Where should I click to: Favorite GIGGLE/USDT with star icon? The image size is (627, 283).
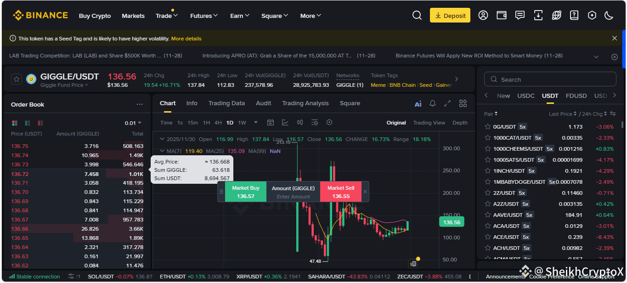17,79
